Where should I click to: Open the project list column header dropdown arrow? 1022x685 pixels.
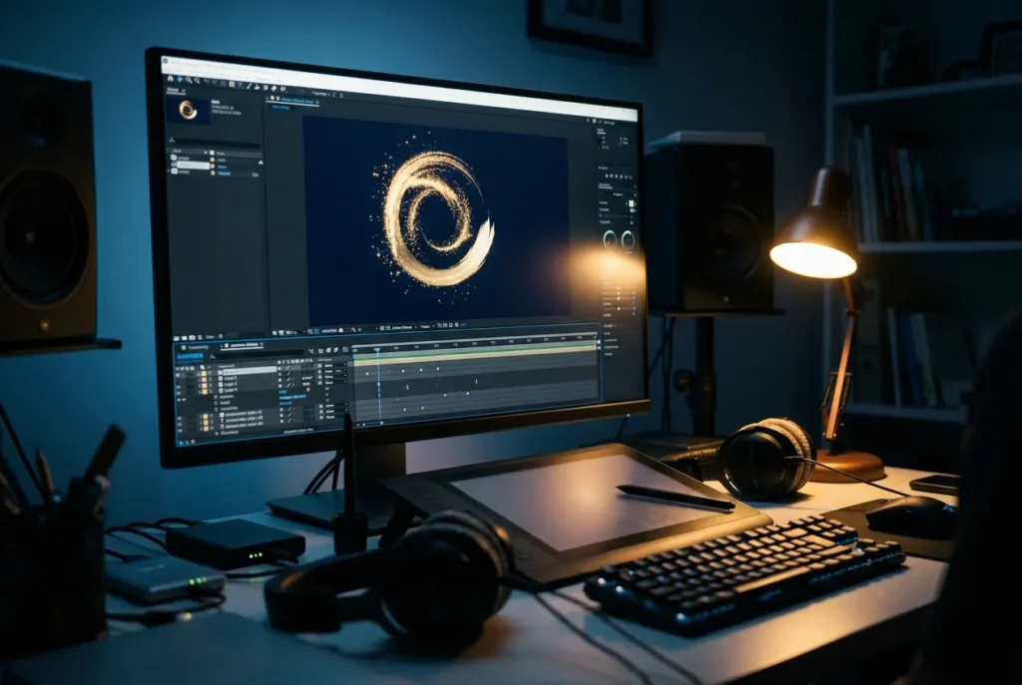(206, 153)
